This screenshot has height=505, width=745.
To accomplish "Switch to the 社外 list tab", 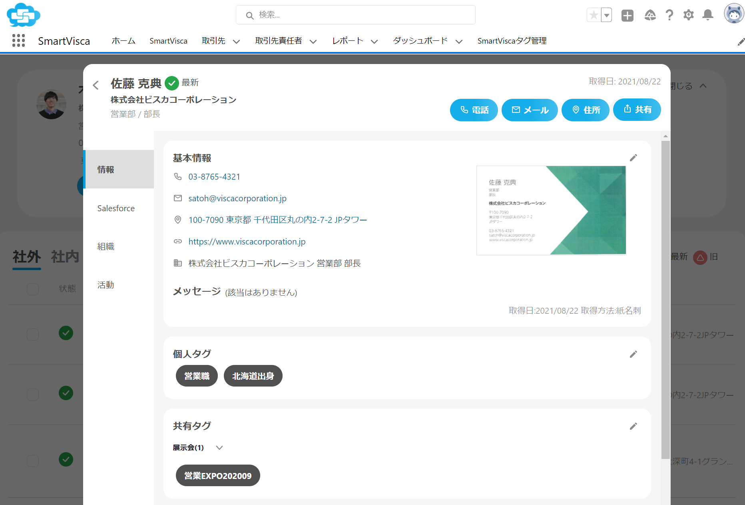I will pos(26,257).
